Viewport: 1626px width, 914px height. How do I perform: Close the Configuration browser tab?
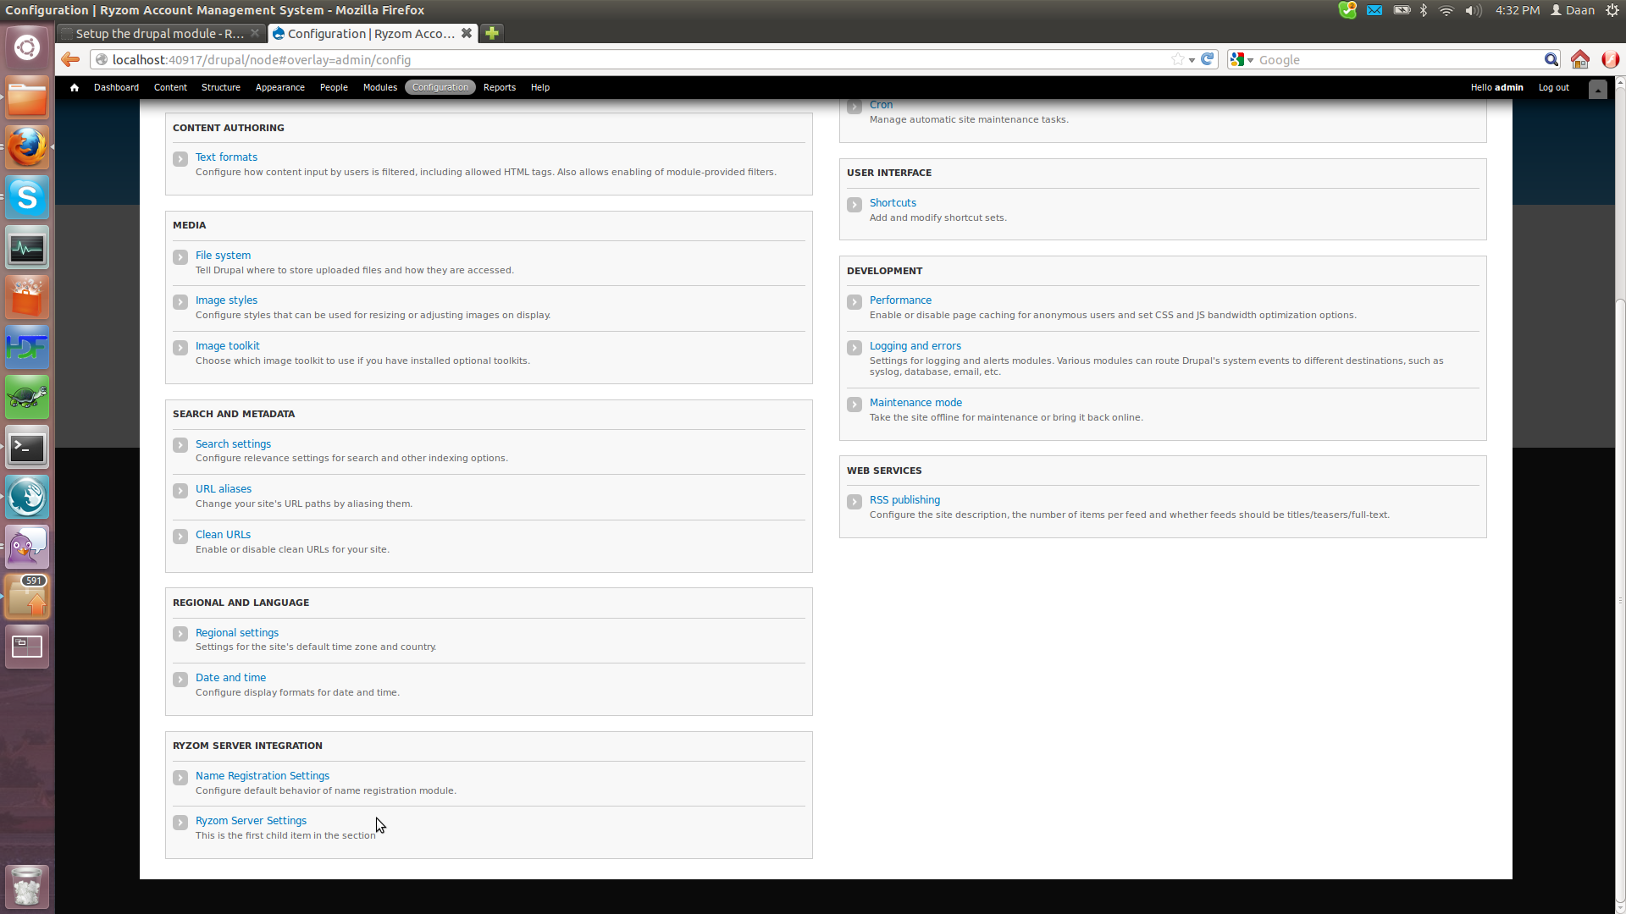(x=466, y=33)
